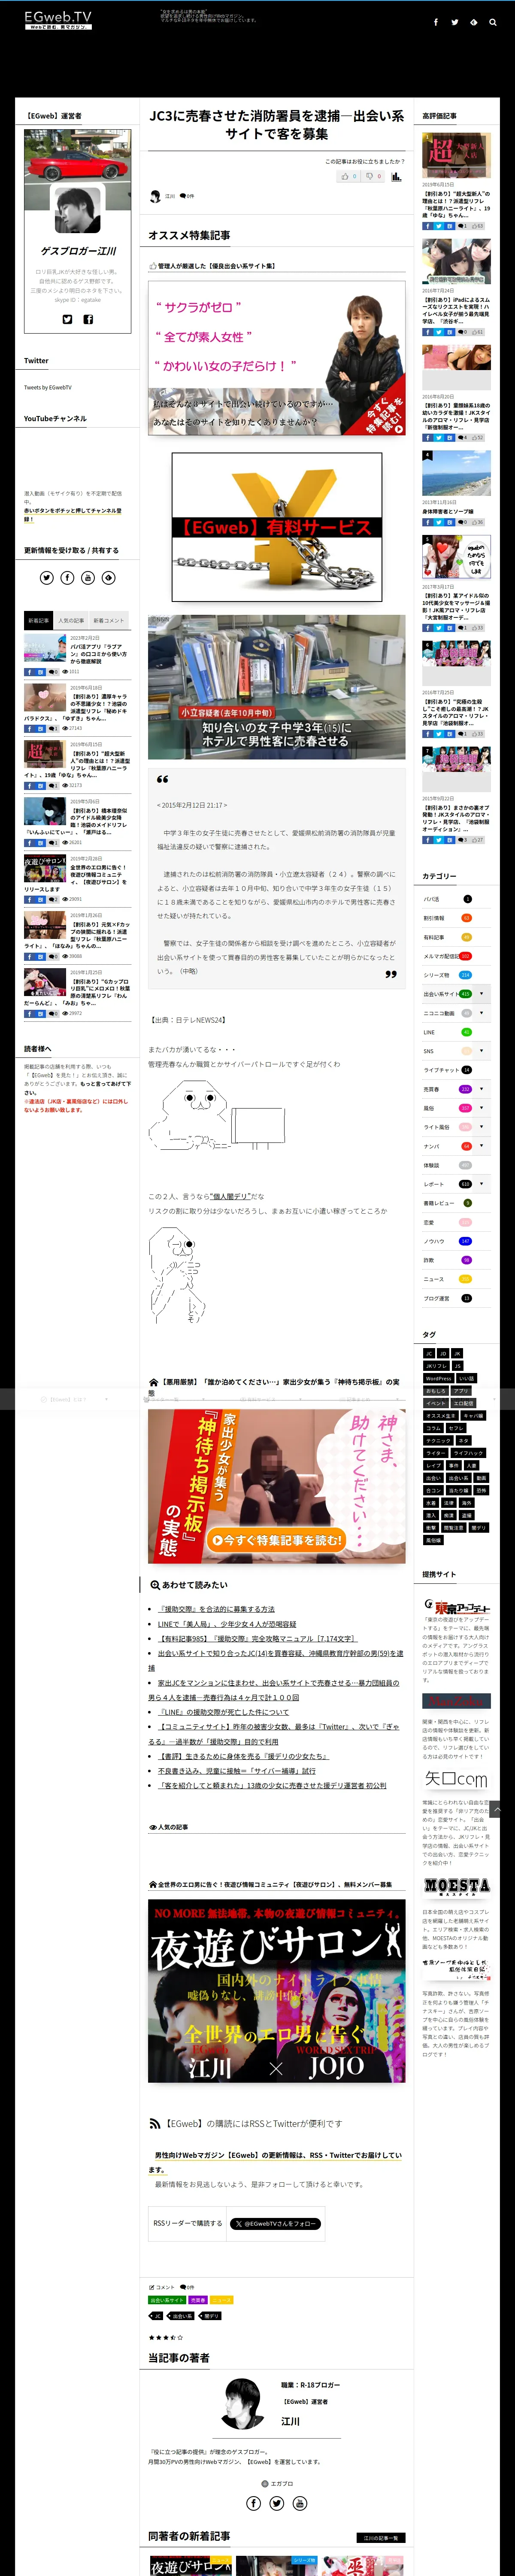Click the @EGwebTVさんをフォロー button

point(275,2224)
